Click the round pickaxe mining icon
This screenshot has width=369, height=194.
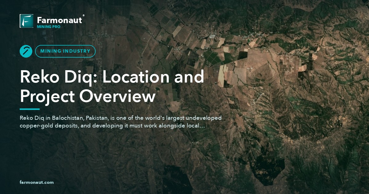[26, 51]
